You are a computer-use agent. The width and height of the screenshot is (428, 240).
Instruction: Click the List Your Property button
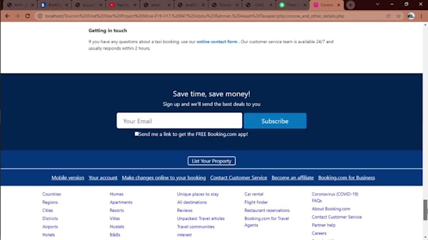pyautogui.click(x=211, y=161)
